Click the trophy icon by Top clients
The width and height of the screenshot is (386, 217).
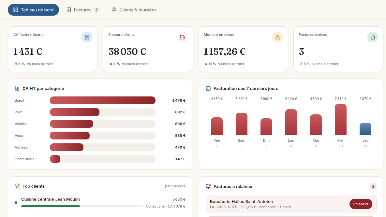17,186
